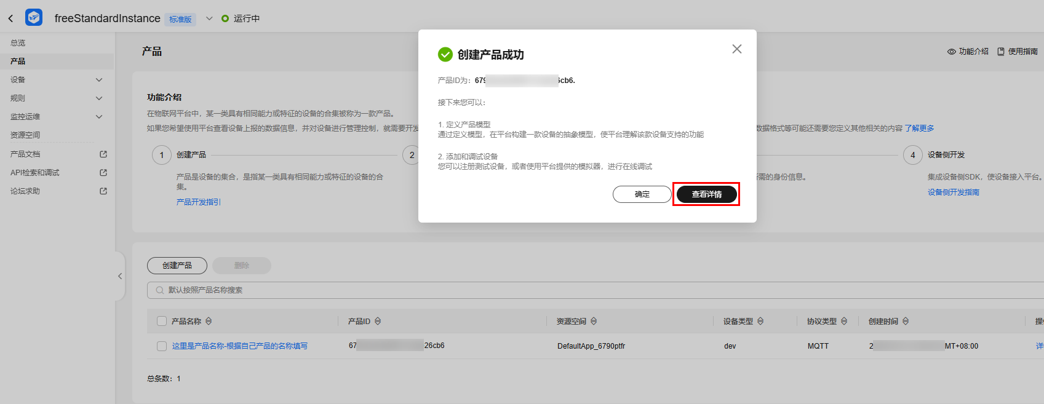Click the green success checkmark icon

(445, 55)
